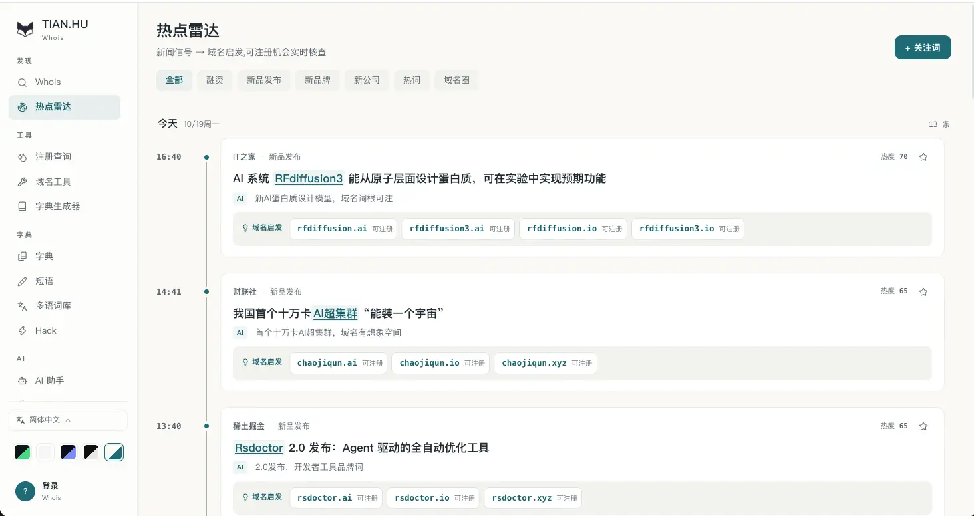Click the TIAN.HU fox logo icon

(25, 29)
